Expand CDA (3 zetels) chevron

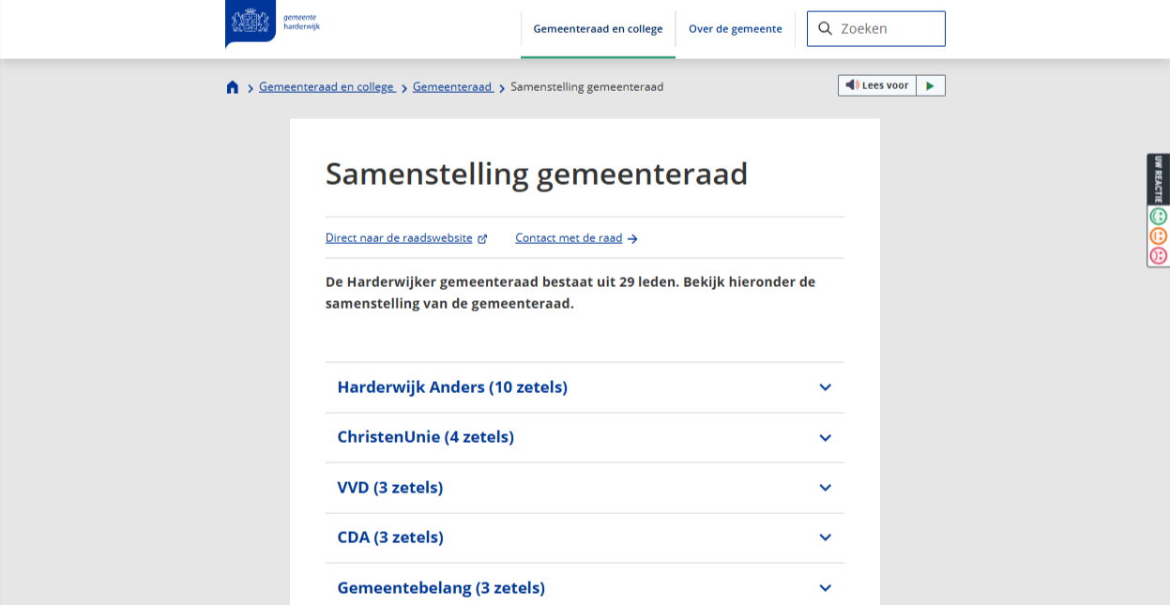[x=825, y=537]
